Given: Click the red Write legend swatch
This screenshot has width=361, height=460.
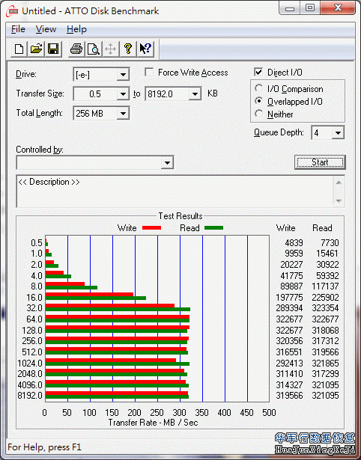Looking at the screenshot, I should pyautogui.click(x=151, y=227).
